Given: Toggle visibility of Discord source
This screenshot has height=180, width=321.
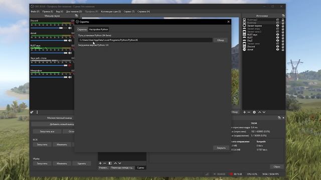Looking at the screenshot, I should pos(277,46).
